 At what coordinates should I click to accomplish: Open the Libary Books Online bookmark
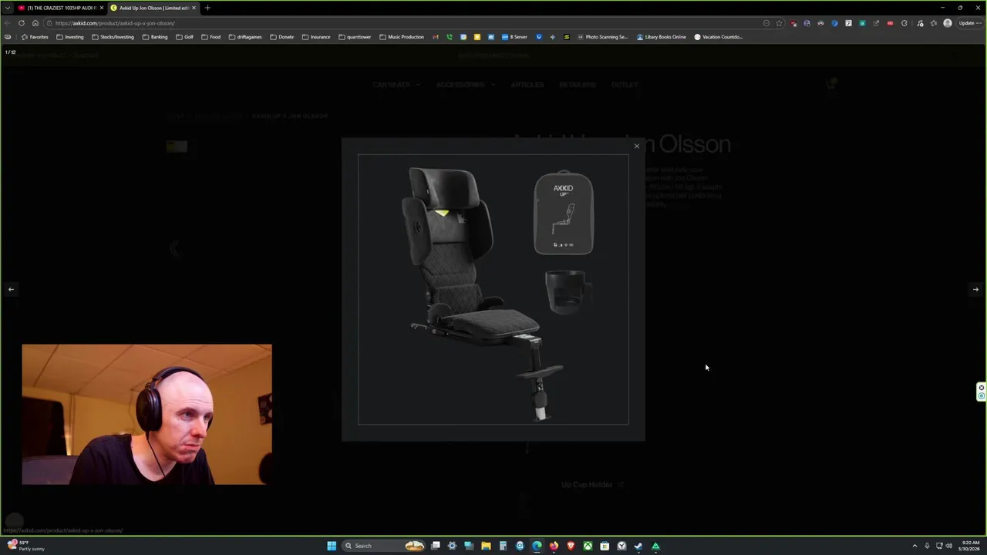pos(662,37)
